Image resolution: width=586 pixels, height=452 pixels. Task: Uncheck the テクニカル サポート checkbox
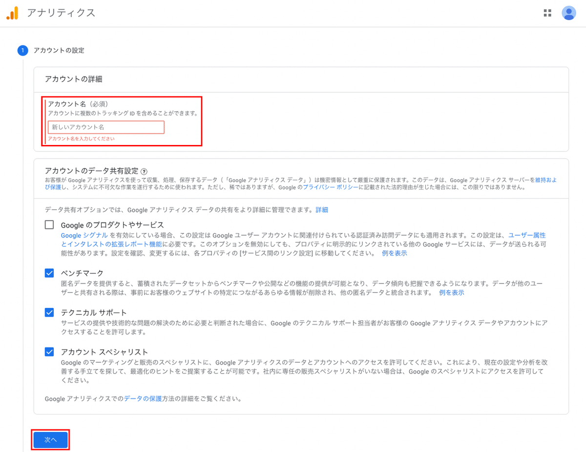pos(49,312)
